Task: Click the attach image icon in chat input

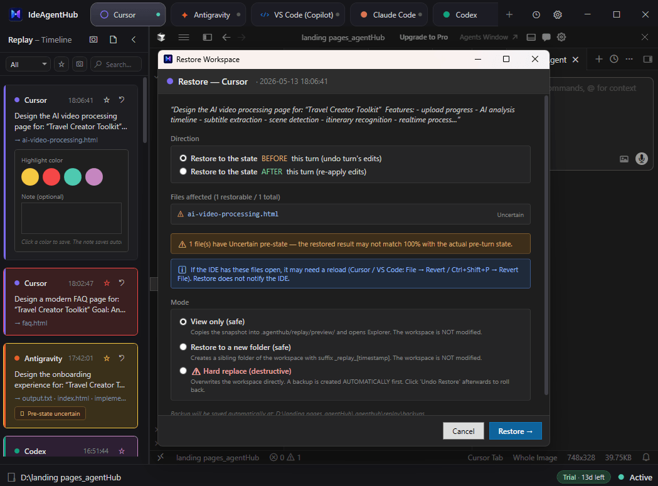Action: point(624,159)
